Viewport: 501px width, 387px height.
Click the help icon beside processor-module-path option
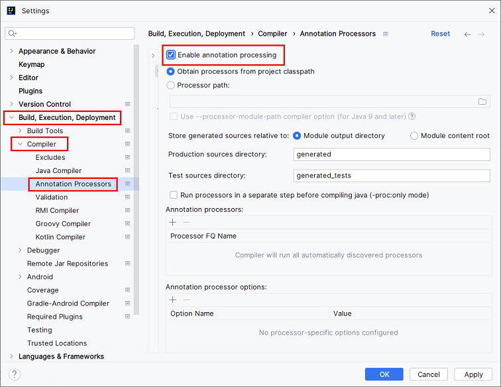tap(412, 117)
